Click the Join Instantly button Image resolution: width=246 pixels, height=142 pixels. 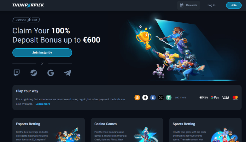click(42, 53)
